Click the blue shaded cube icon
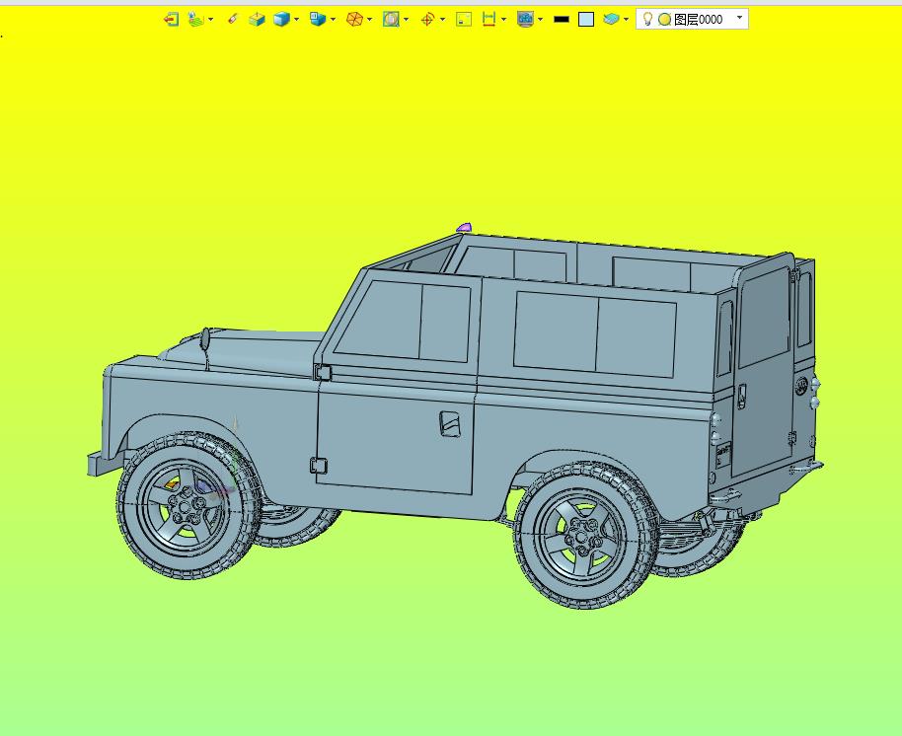The image size is (902, 736). coord(281,20)
